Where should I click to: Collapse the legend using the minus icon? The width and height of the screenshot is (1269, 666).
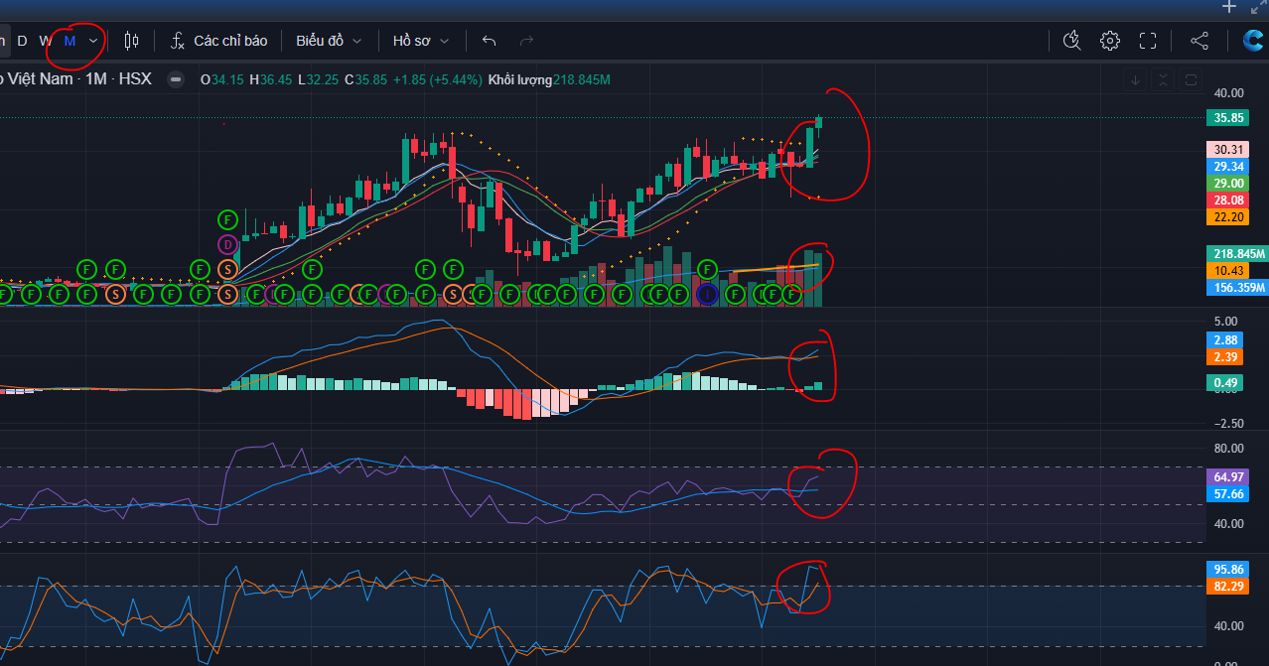(x=176, y=79)
